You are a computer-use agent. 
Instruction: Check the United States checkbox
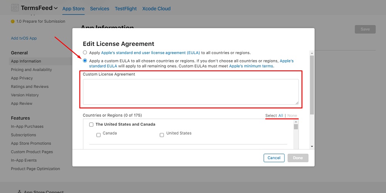(162, 135)
